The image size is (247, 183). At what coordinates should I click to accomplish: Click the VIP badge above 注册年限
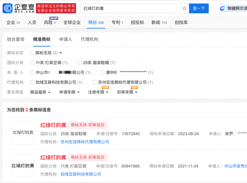(x=105, y=88)
